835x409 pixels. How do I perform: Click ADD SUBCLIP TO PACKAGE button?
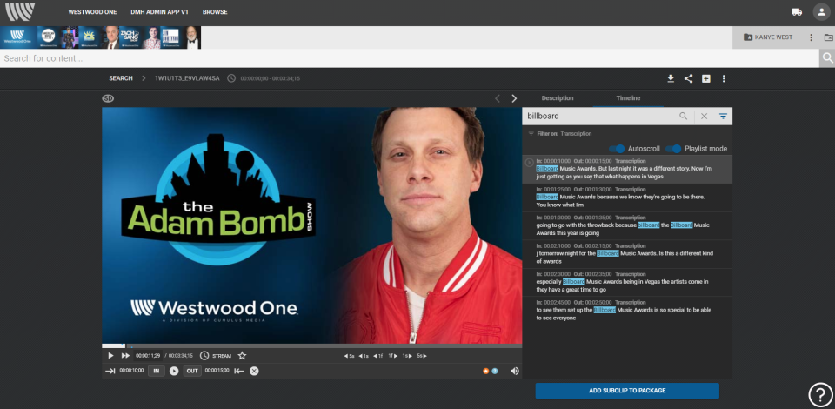[627, 391]
